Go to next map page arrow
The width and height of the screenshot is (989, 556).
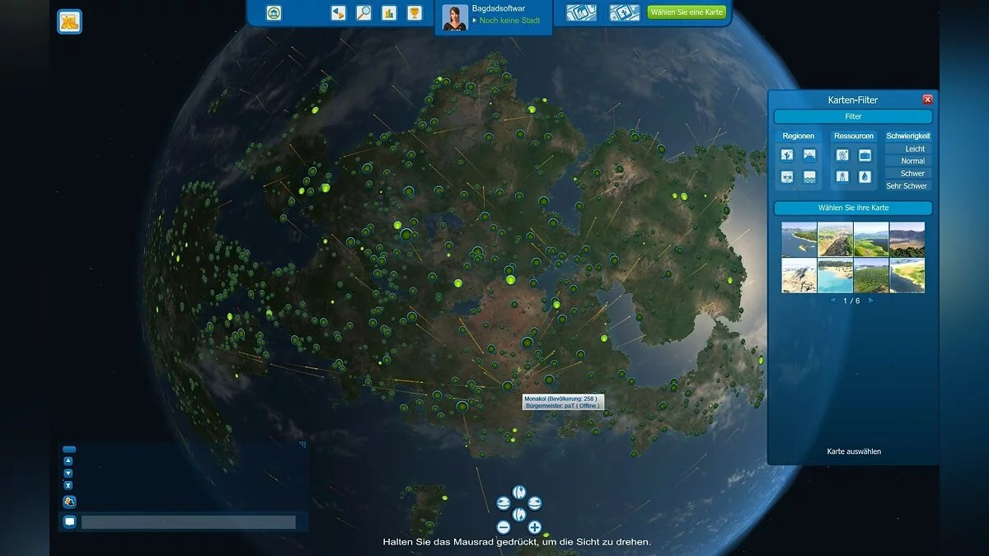pos(871,301)
